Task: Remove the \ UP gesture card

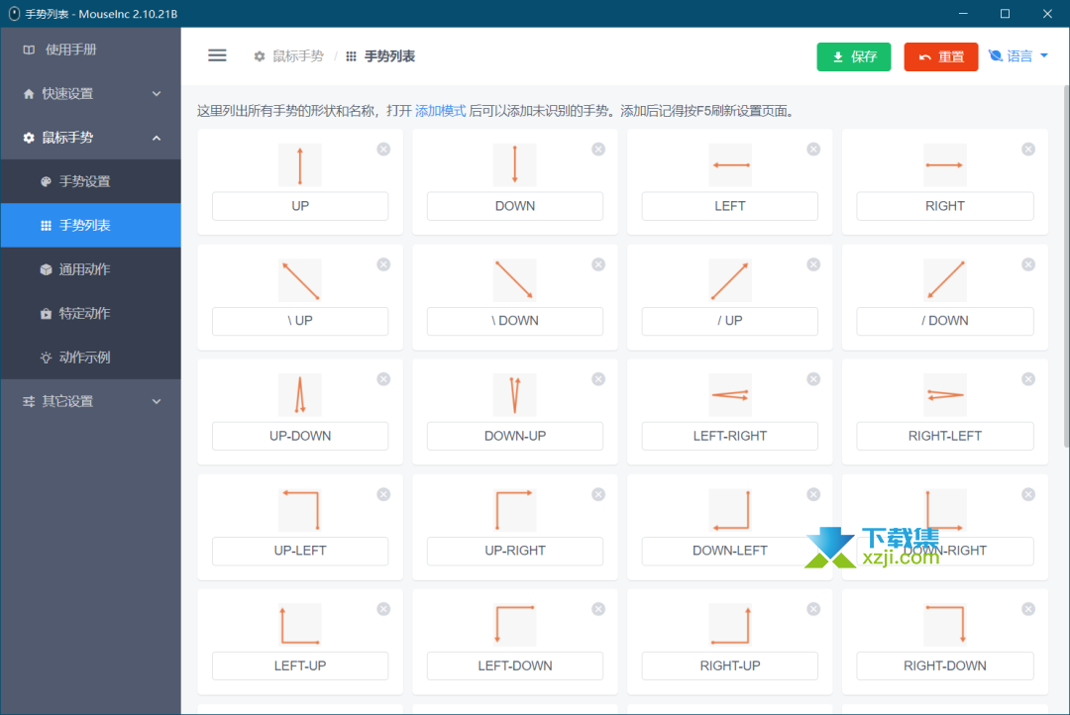Action: (x=383, y=264)
